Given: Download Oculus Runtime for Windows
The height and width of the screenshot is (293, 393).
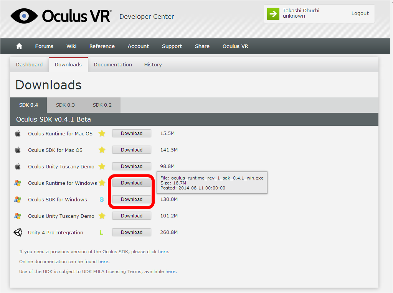Looking at the screenshot, I should click(131, 183).
